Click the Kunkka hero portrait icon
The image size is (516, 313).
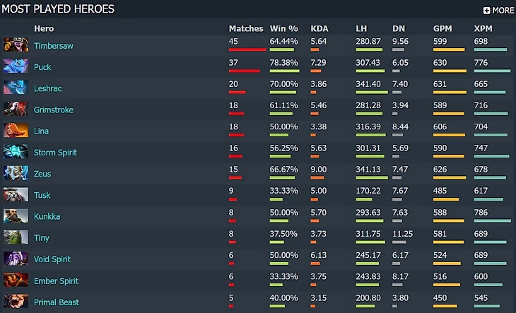pos(16,215)
